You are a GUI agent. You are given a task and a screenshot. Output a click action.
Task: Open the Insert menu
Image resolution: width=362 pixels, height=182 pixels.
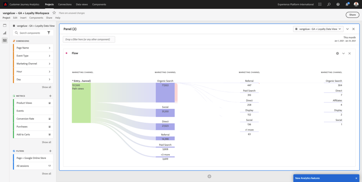pyautogui.click(x=23, y=18)
